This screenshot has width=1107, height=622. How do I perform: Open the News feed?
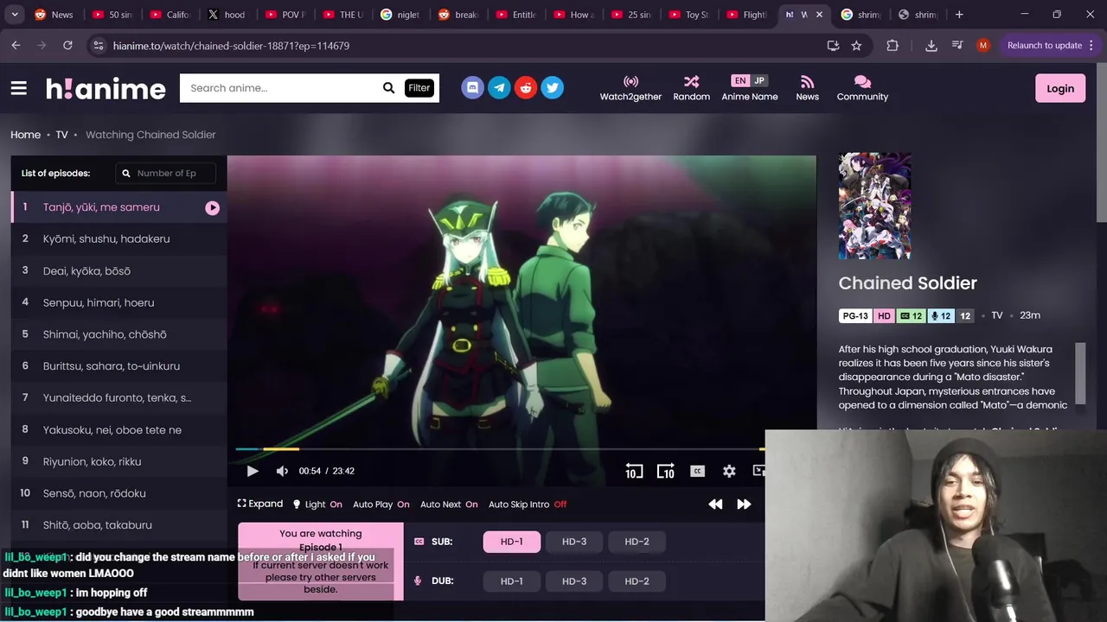coord(807,88)
